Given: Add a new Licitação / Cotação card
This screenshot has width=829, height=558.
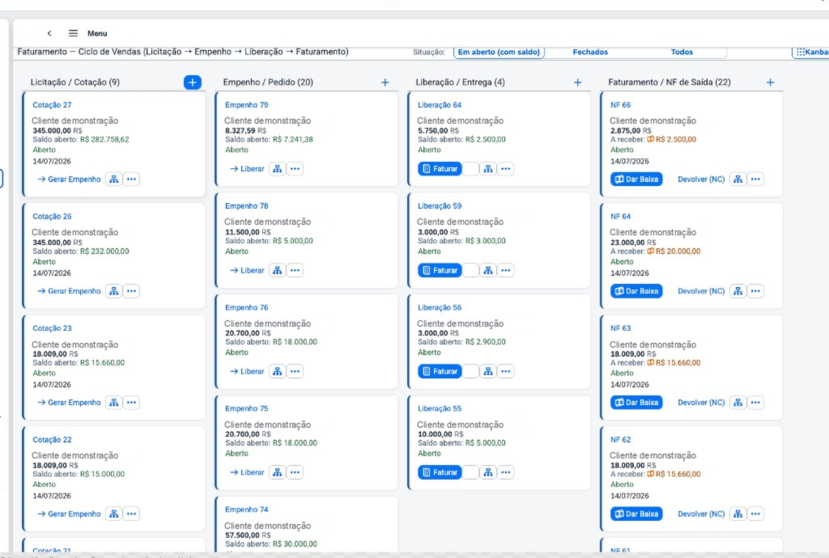Looking at the screenshot, I should point(192,82).
